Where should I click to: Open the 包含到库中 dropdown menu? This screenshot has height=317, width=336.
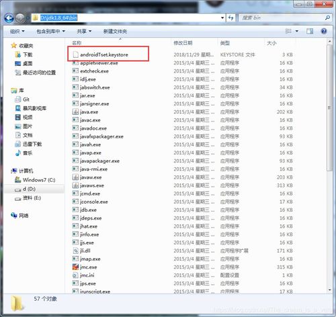pos(50,32)
